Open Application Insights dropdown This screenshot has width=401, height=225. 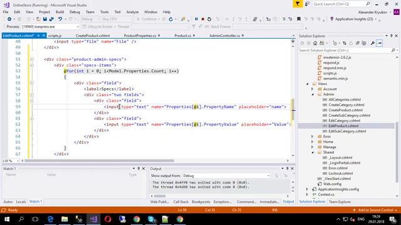coord(376,19)
